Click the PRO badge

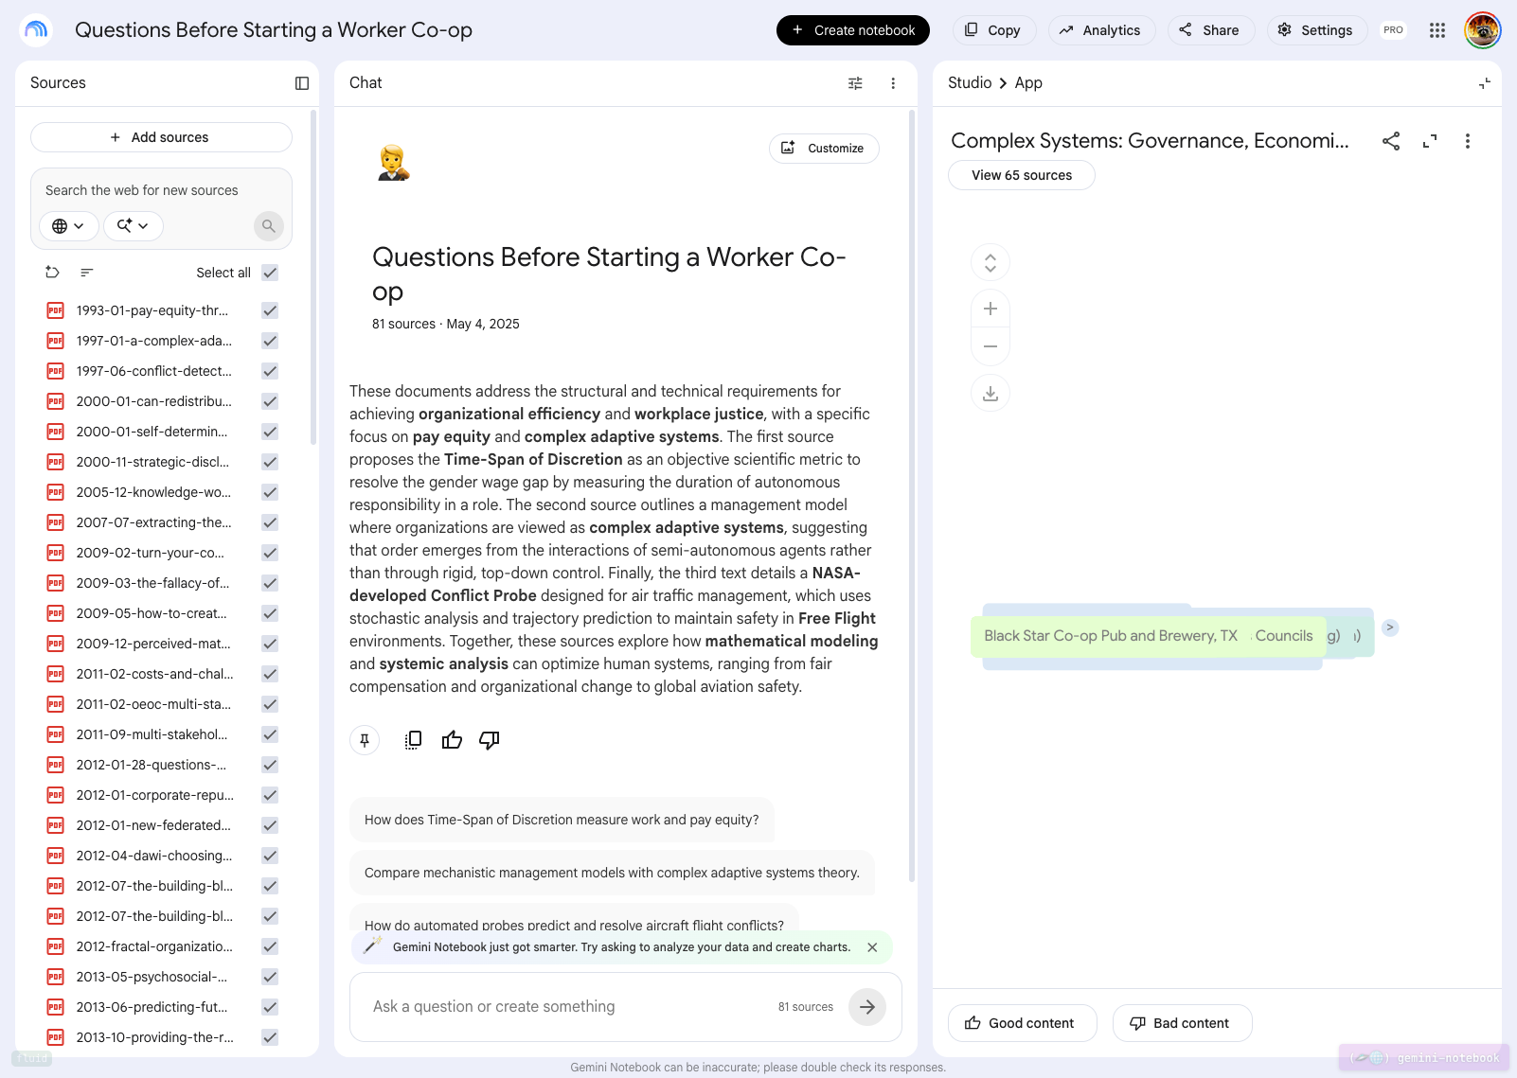tap(1394, 30)
